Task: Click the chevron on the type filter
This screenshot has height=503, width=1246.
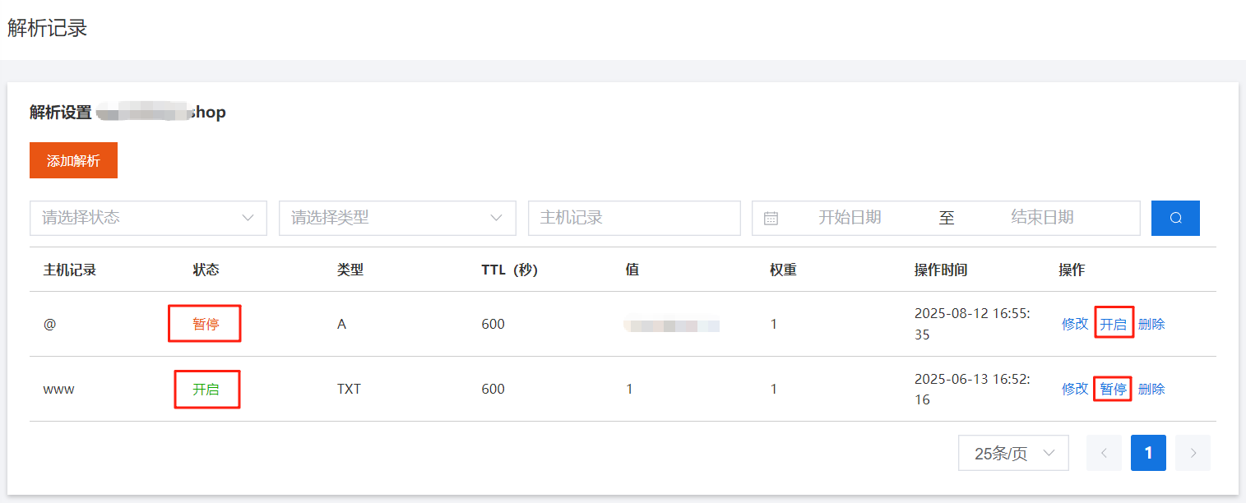Action: point(497,218)
